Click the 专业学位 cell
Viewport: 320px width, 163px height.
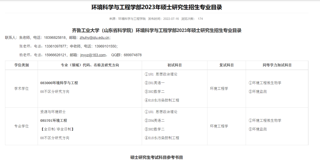pos(21,126)
